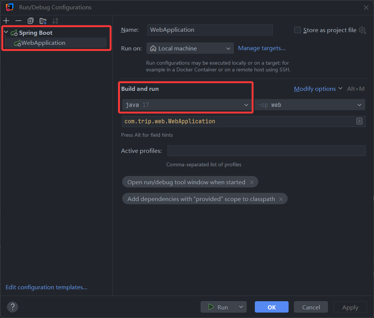Click the Remove Configuration minus icon

click(x=18, y=21)
